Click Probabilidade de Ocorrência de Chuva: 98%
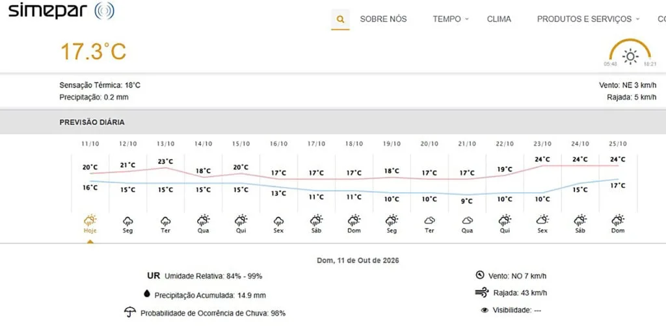 (x=213, y=313)
